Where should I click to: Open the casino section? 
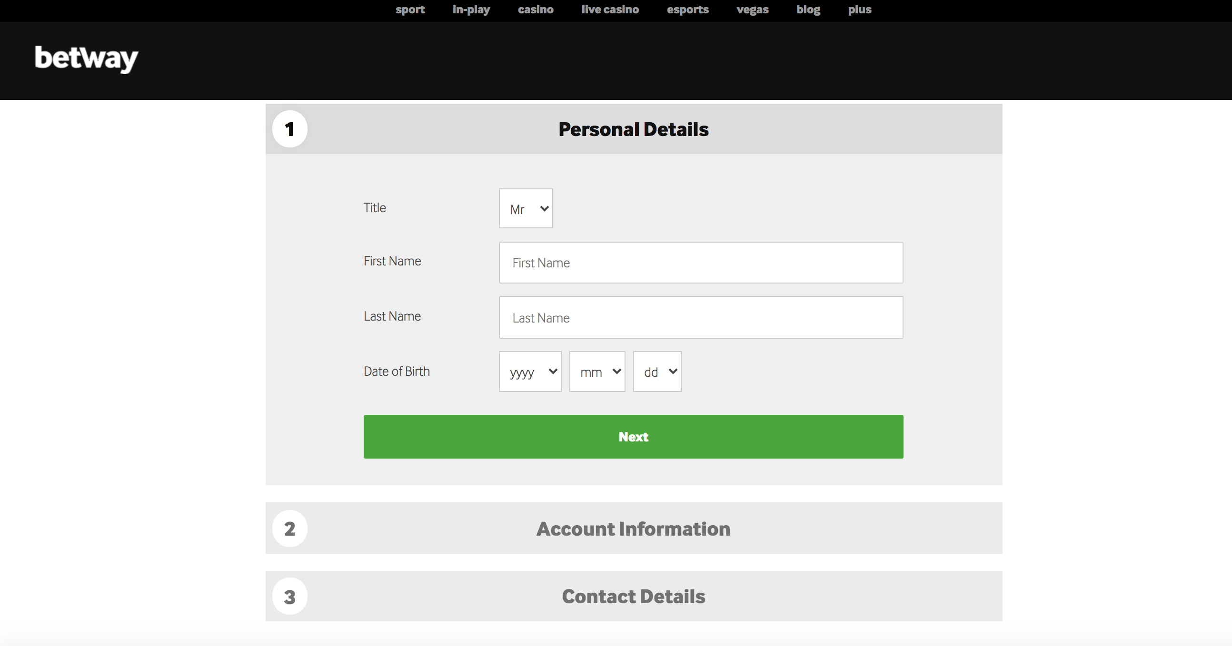pyautogui.click(x=535, y=10)
